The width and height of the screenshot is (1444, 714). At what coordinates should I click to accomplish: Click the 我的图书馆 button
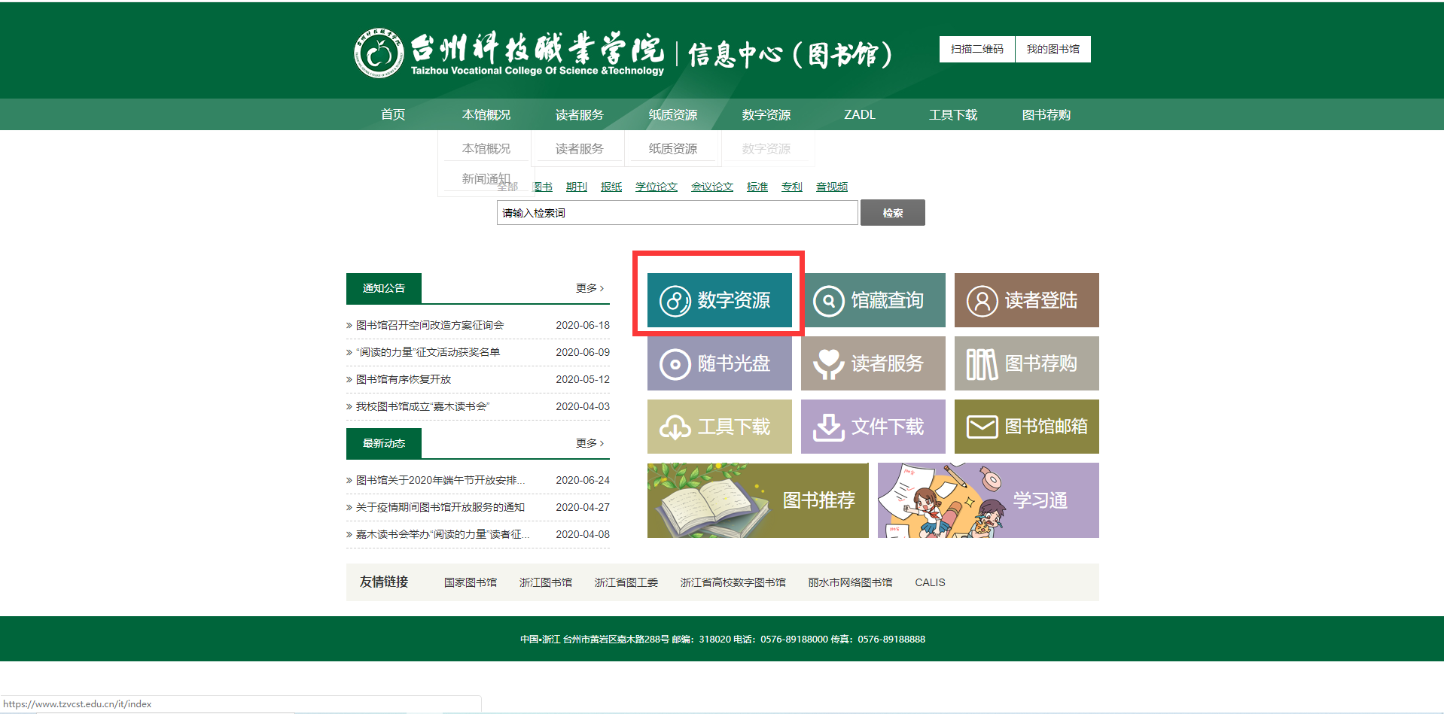click(x=1053, y=49)
